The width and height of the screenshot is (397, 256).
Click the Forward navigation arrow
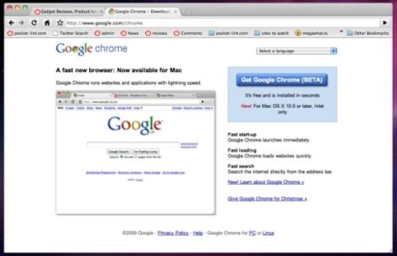[x=21, y=23]
